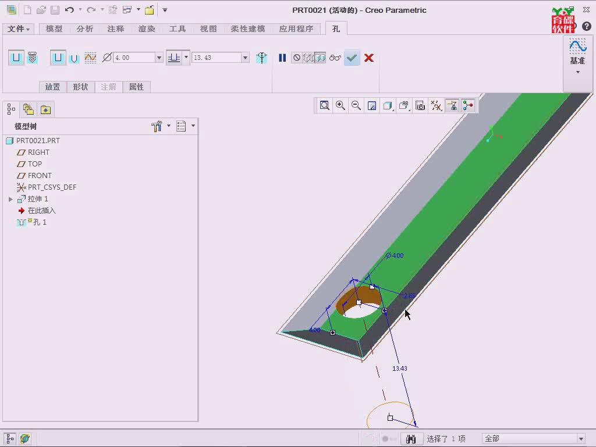This screenshot has height=447, width=596.
Task: Select unattached preview mode icon
Action: [x=308, y=58]
